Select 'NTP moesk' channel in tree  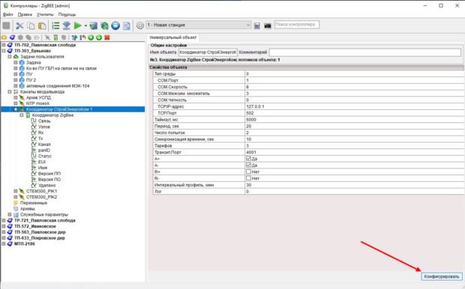tap(37, 103)
